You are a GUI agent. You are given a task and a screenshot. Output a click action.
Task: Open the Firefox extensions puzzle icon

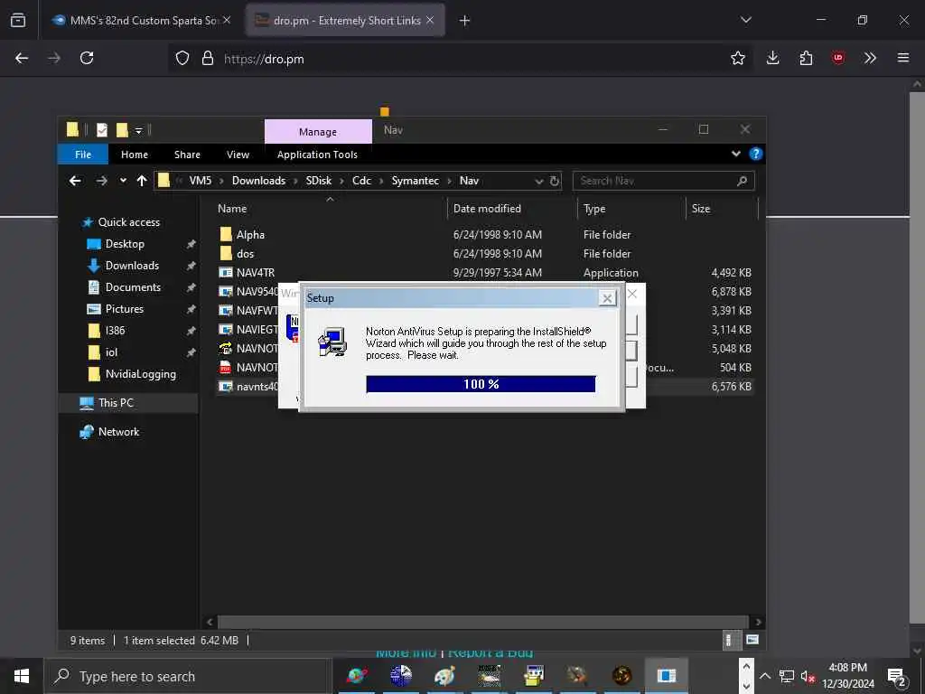[x=806, y=58]
